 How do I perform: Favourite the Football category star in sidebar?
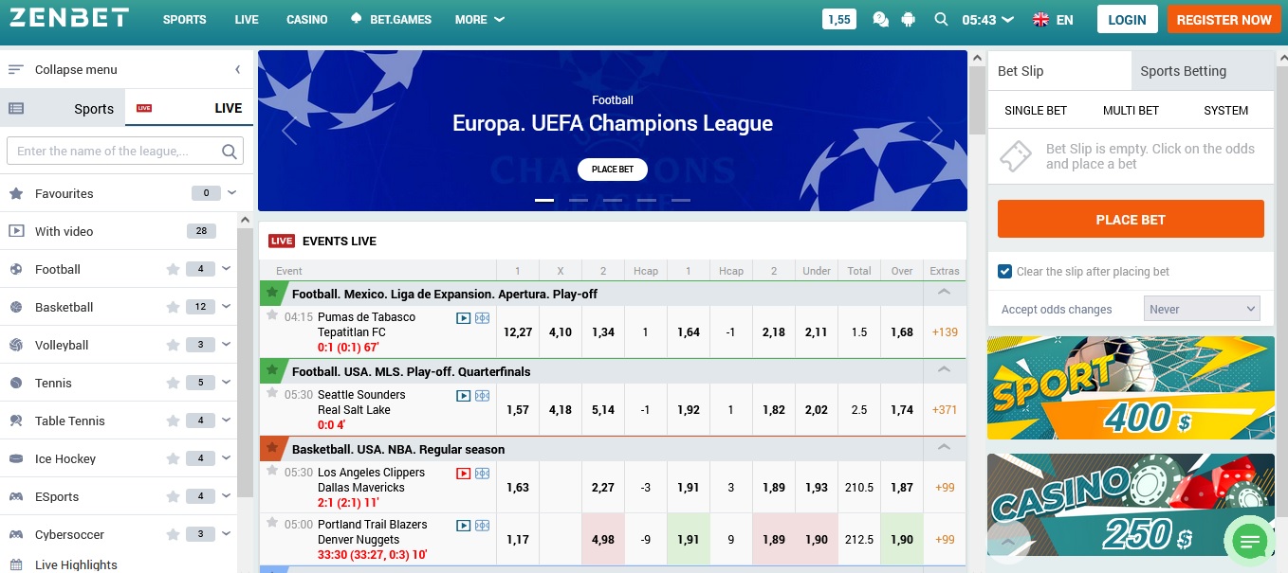click(173, 269)
